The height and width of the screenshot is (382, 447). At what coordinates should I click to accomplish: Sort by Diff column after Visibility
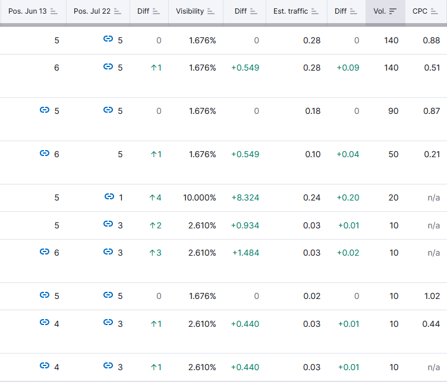[x=254, y=11]
